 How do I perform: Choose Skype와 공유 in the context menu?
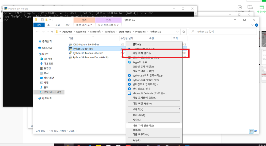154,62
